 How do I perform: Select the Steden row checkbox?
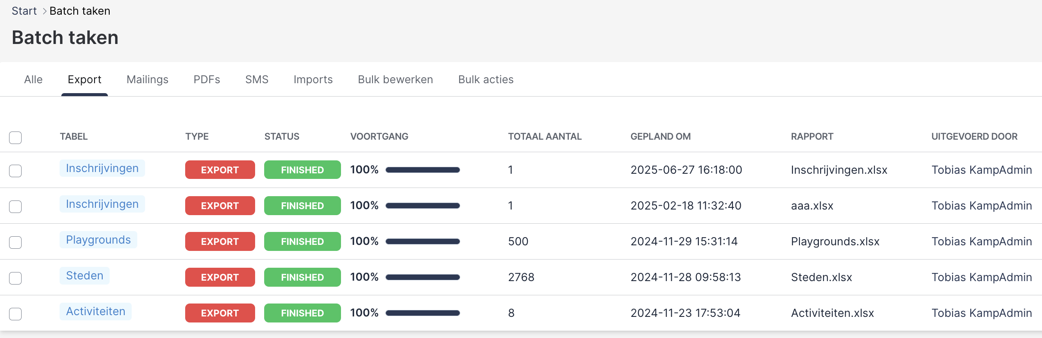tap(16, 278)
